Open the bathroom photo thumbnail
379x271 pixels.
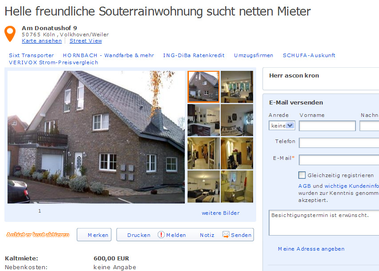(x=237, y=186)
